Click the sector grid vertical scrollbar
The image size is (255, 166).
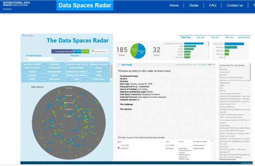coord(112,71)
